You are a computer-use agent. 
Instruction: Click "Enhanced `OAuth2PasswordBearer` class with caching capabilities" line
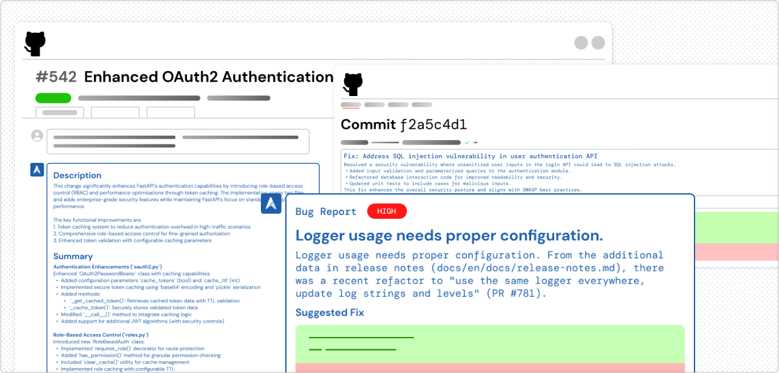[132, 274]
